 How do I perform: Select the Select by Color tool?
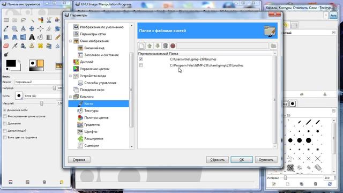pyautogui.click(x=41, y=20)
